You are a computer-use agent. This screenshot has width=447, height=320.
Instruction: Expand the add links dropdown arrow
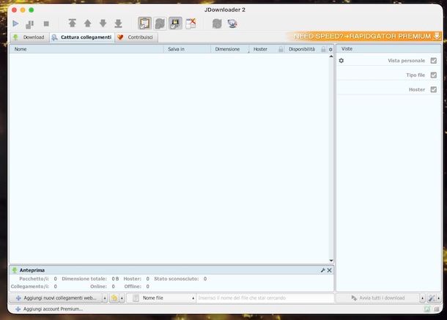[105, 298]
